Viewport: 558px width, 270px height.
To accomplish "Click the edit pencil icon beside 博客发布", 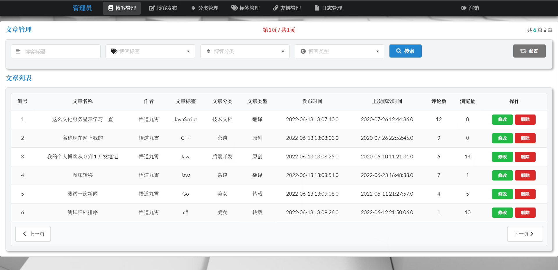I will (152, 8).
